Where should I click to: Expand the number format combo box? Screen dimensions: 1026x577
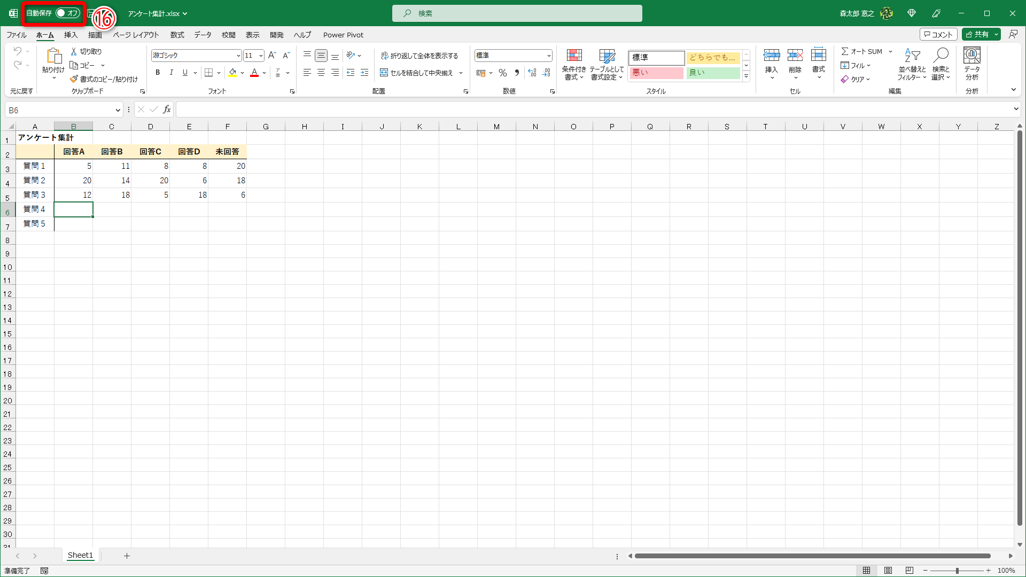(x=548, y=56)
